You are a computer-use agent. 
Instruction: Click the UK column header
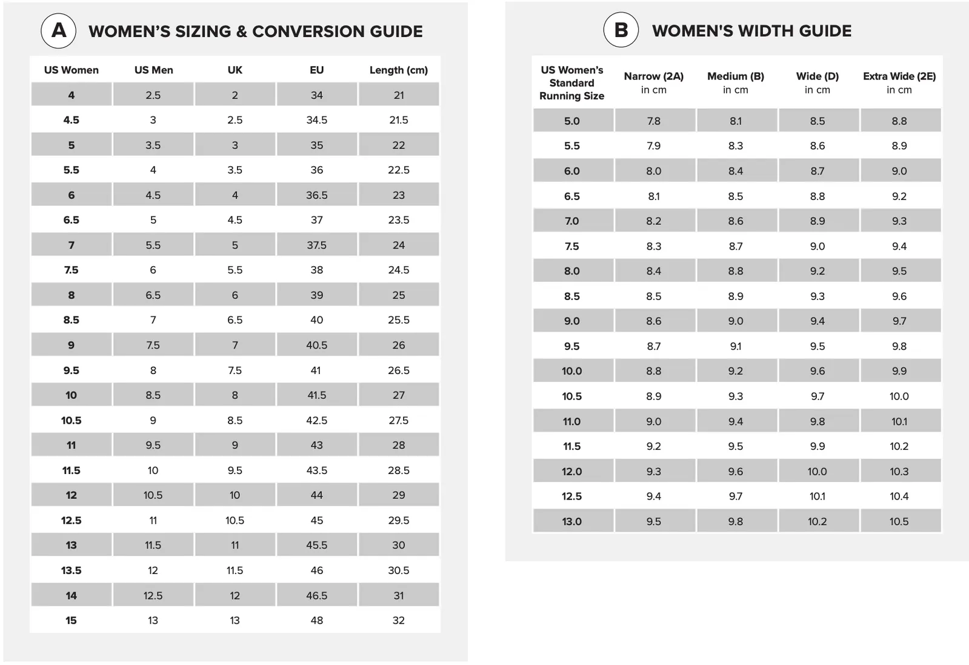[235, 70]
